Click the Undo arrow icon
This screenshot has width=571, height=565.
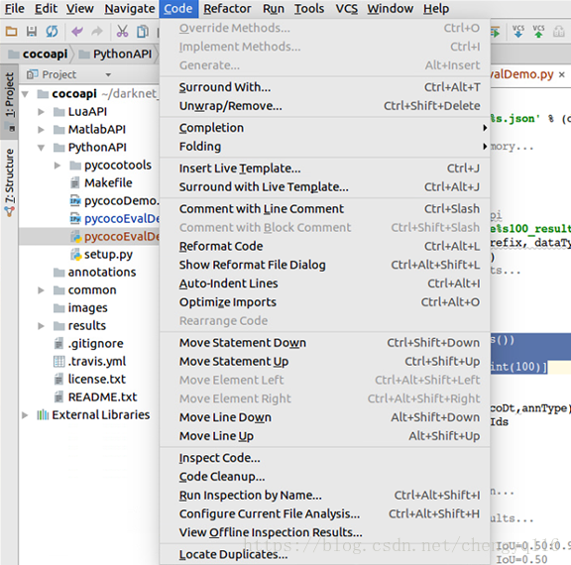point(77,32)
